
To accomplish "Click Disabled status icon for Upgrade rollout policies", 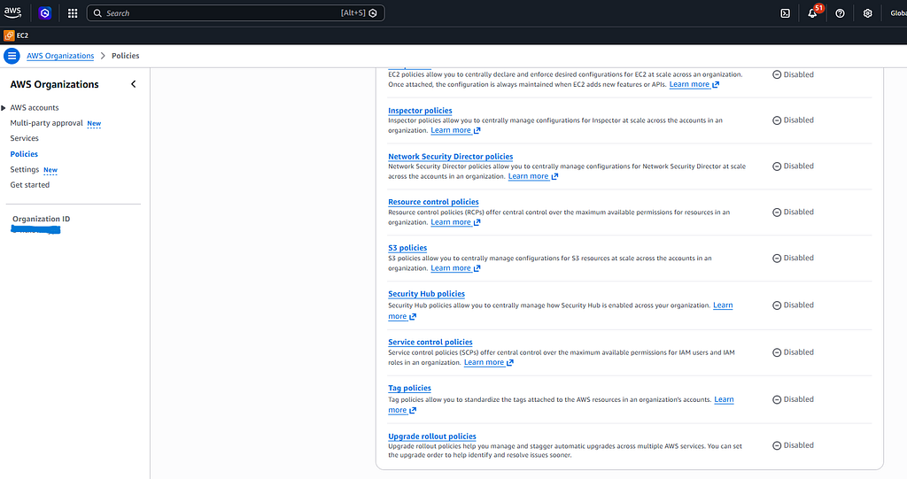I will click(777, 445).
